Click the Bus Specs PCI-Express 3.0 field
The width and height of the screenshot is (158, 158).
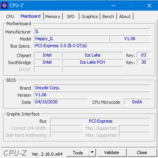(x=92, y=46)
